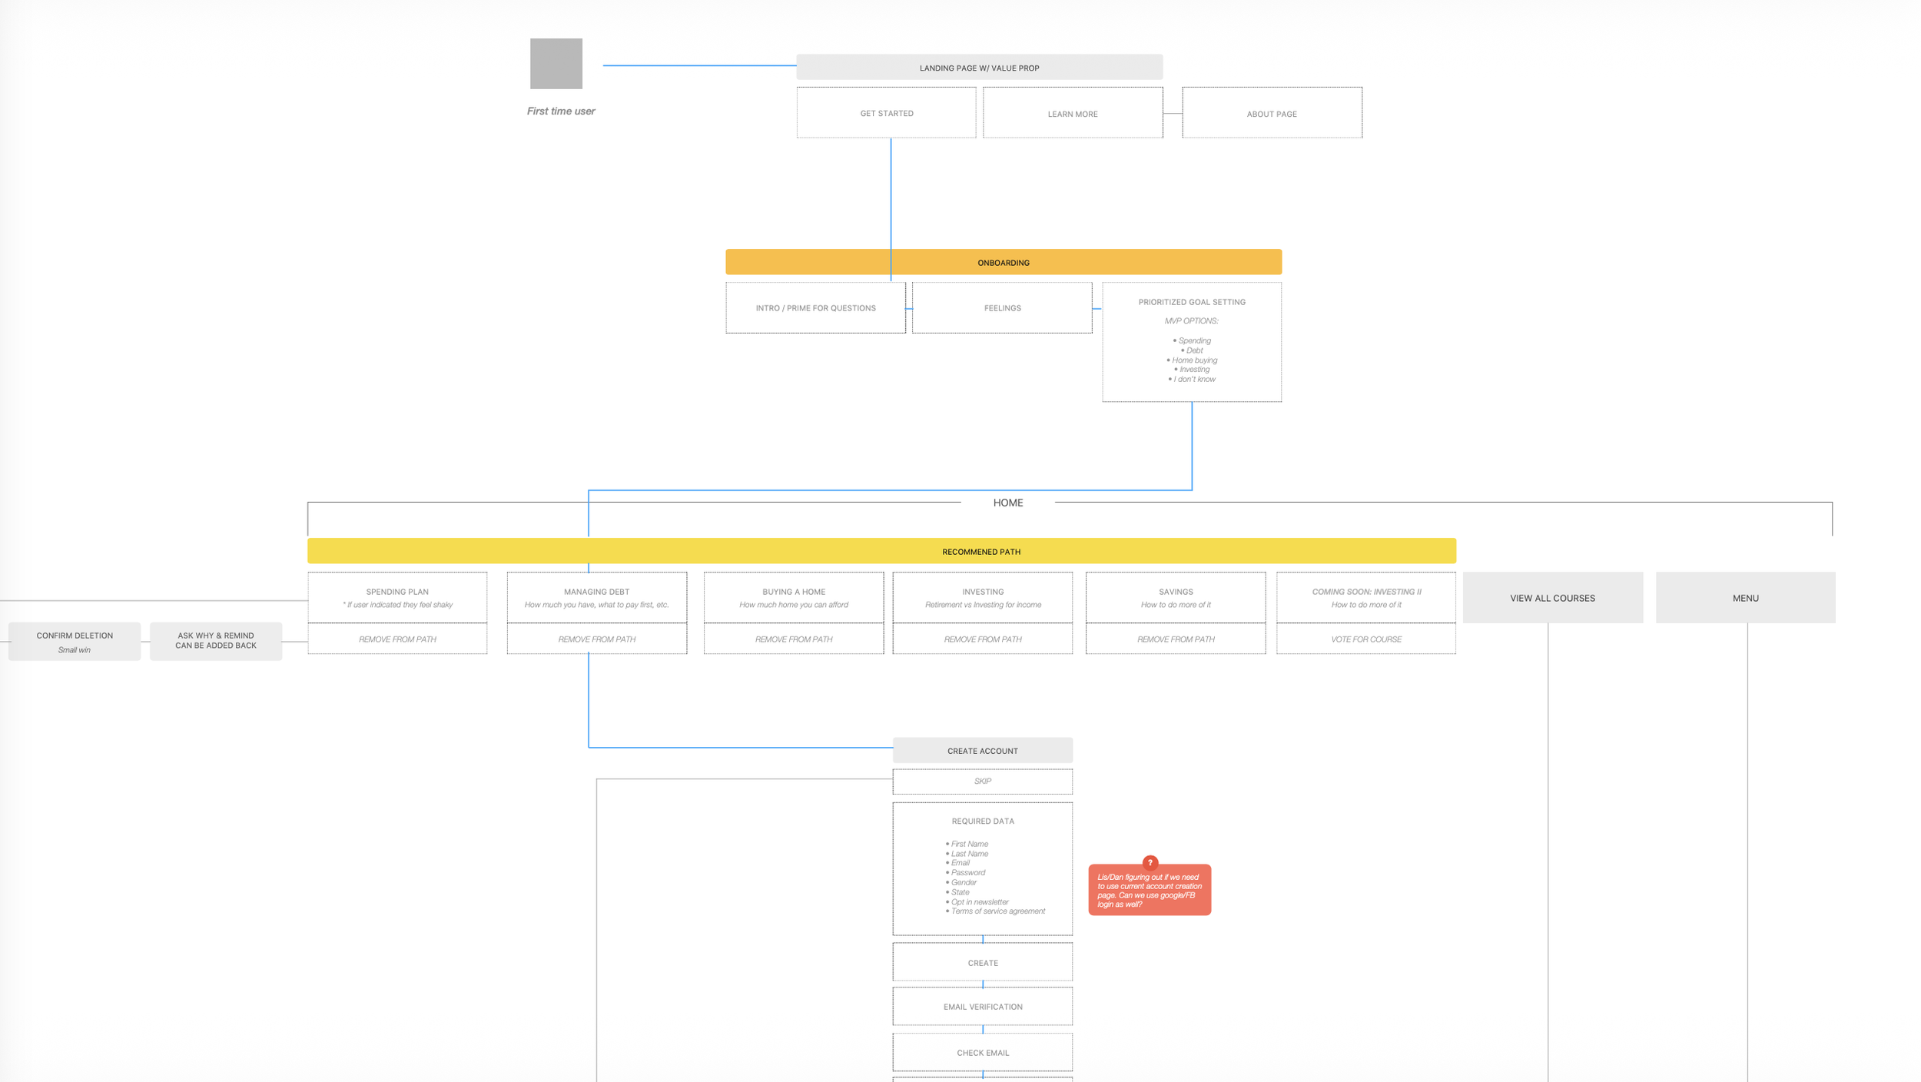Click the Learn More box
Viewport: 1921px width, 1082px height.
pos(1072,114)
